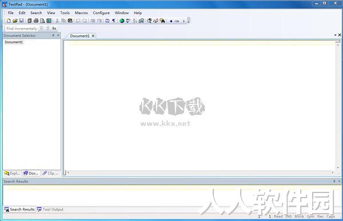
Task: Click the Print toolbar icon
Action: click(x=36, y=21)
